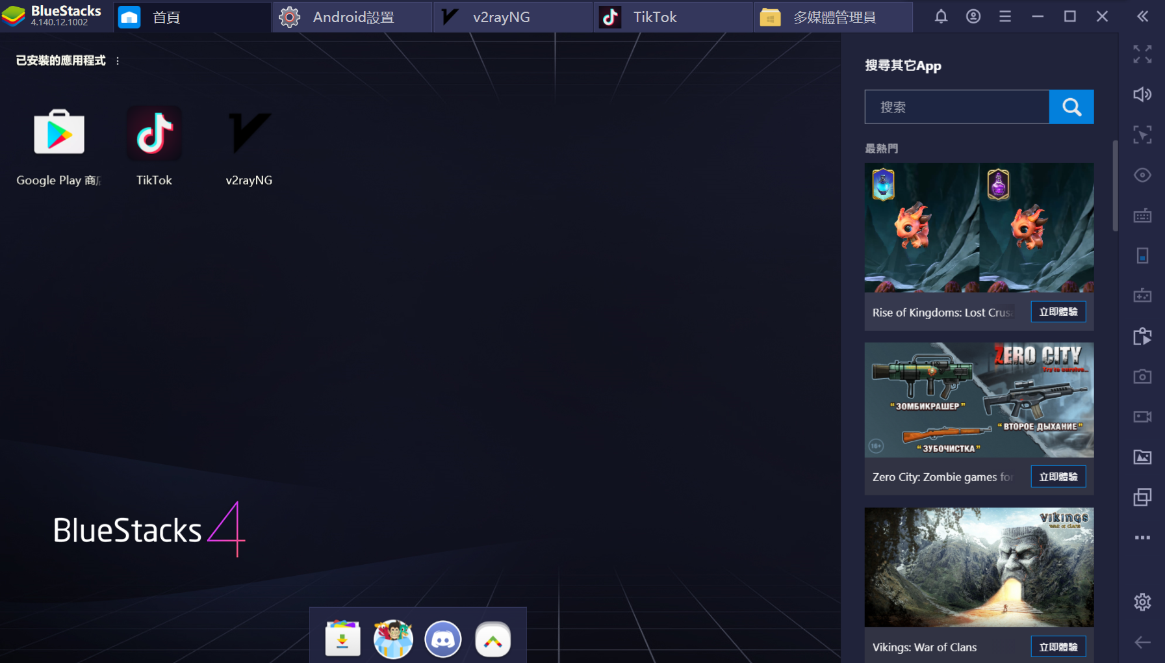Open multi-instance manager icon
This screenshot has height=663, width=1165.
click(1142, 497)
